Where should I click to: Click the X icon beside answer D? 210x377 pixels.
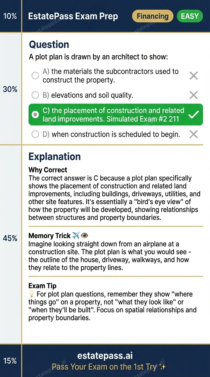click(194, 134)
